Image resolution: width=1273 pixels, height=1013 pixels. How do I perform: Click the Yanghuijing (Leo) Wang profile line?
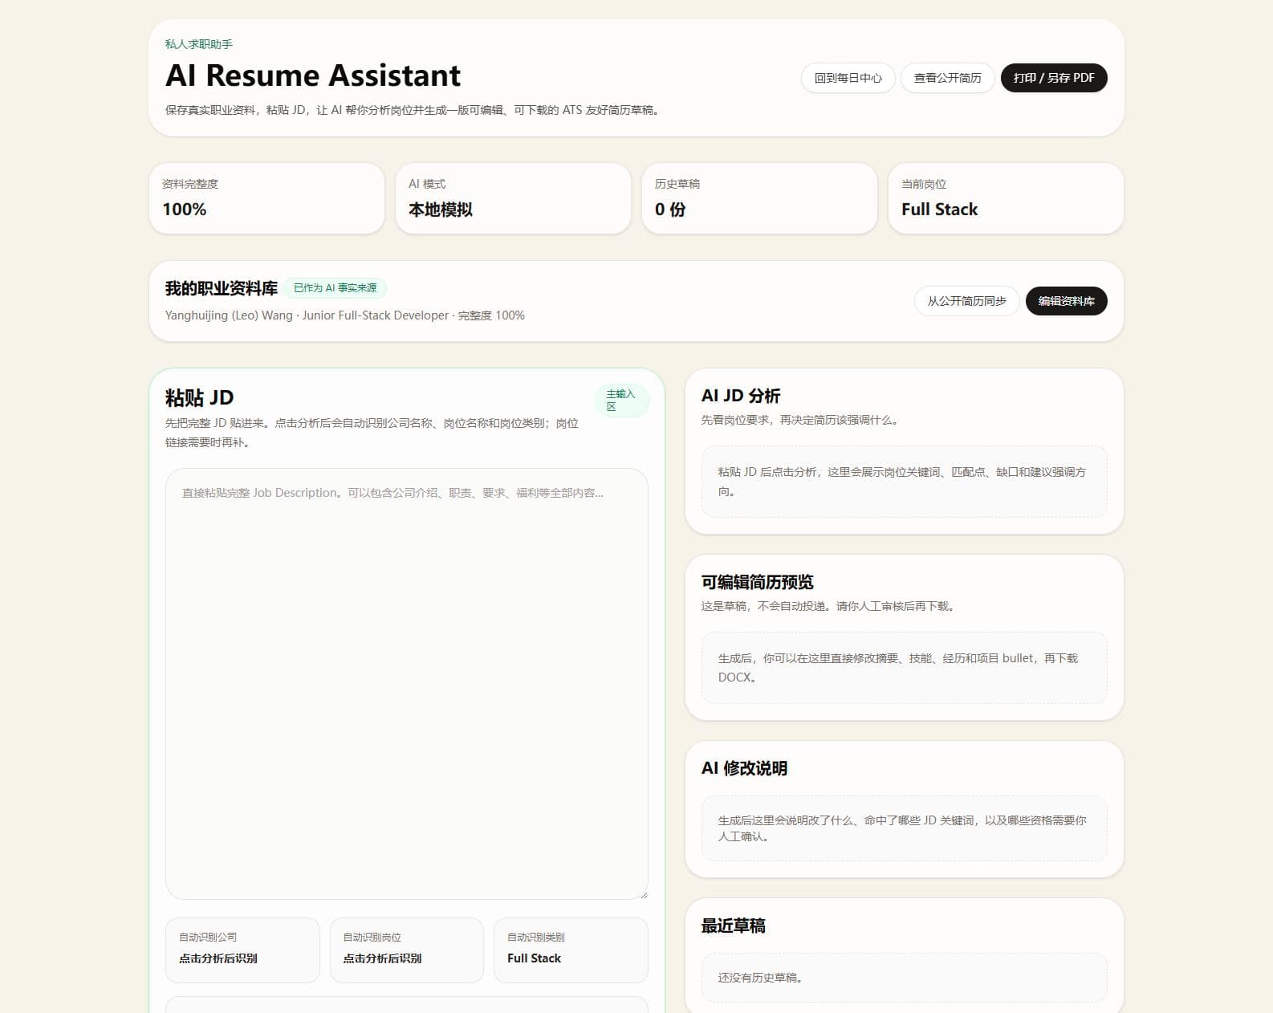pyautogui.click(x=345, y=315)
